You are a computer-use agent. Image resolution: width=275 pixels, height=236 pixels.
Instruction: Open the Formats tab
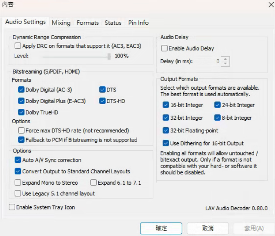(87, 23)
